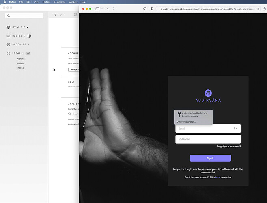Open Safari tab group dropdown arrow
Image resolution: width=267 pixels, height=203 pixels.
[x=102, y=9]
